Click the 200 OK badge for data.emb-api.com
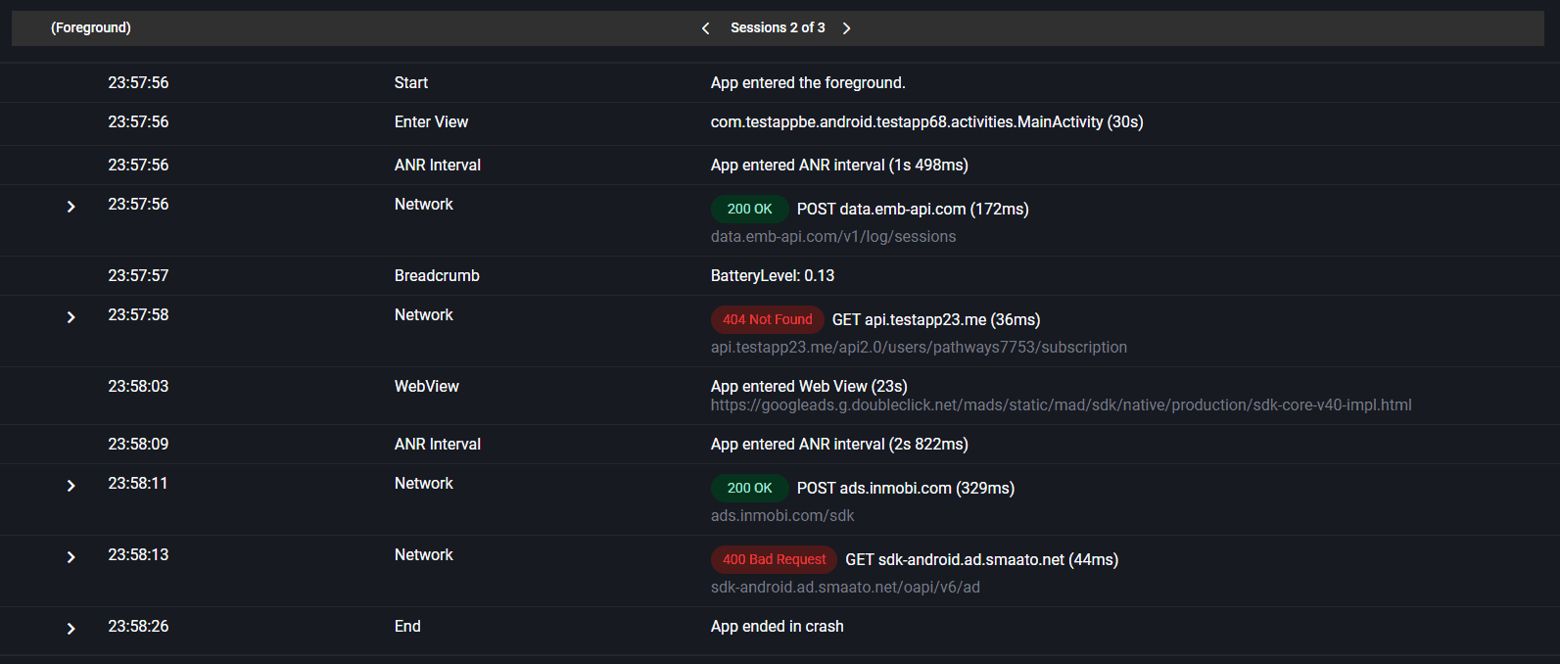This screenshot has height=664, width=1560. [x=749, y=209]
